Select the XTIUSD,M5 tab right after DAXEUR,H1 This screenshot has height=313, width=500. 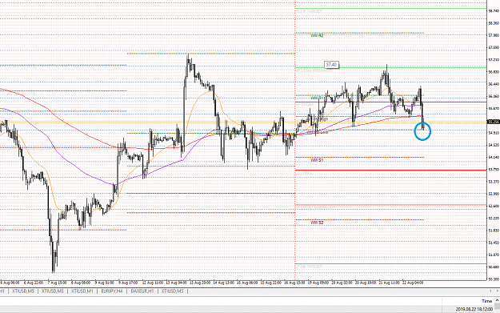click(x=172, y=291)
